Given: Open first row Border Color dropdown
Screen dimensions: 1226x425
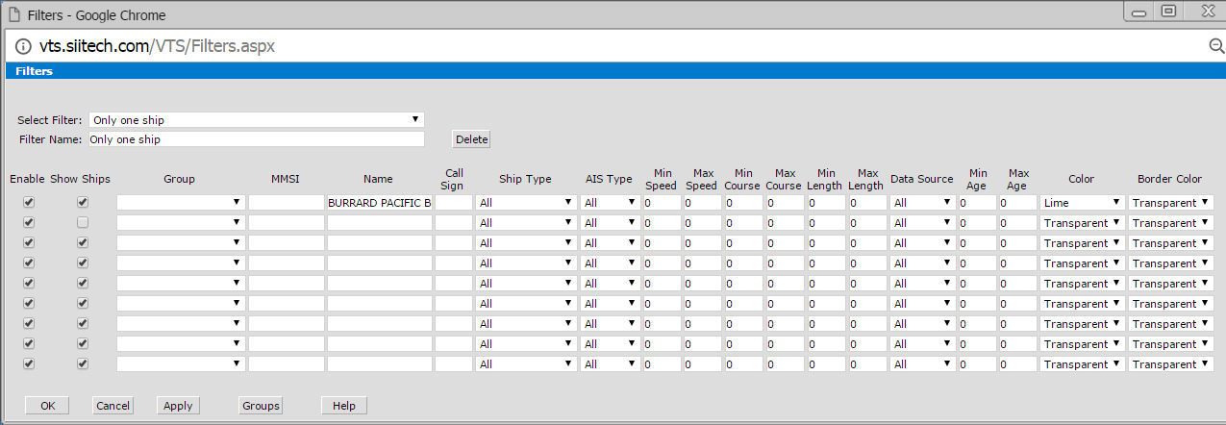Looking at the screenshot, I should pos(1170,203).
